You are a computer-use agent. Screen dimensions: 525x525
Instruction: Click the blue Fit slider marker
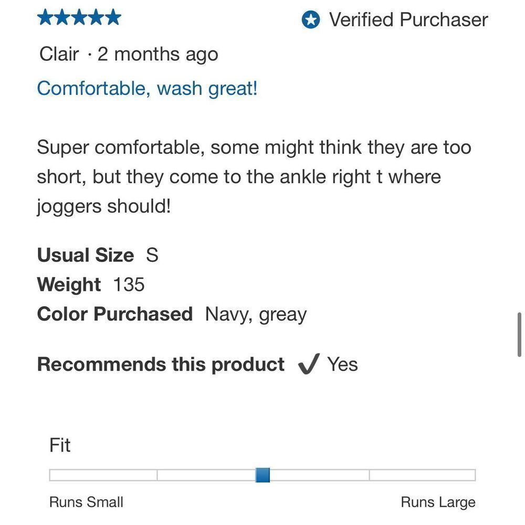(x=262, y=475)
